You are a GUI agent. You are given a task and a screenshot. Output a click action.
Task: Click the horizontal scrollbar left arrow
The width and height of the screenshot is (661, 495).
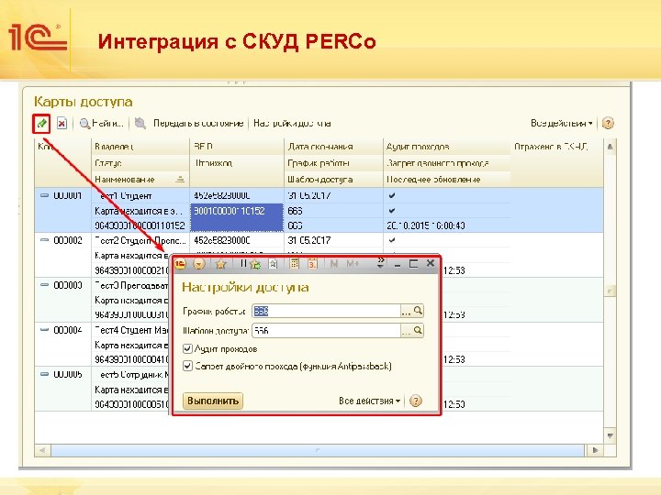pos(42,450)
